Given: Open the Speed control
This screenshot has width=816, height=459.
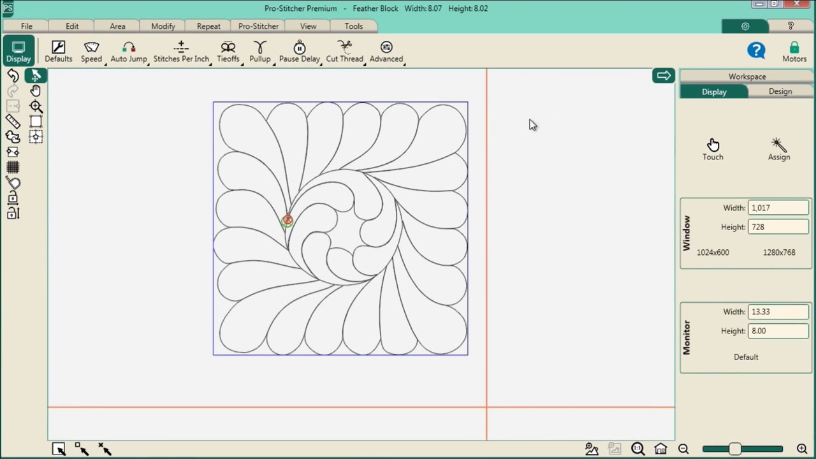Looking at the screenshot, I should point(91,52).
